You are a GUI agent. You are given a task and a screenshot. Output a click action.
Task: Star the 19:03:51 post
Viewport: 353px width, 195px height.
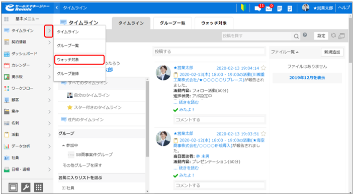(263, 134)
